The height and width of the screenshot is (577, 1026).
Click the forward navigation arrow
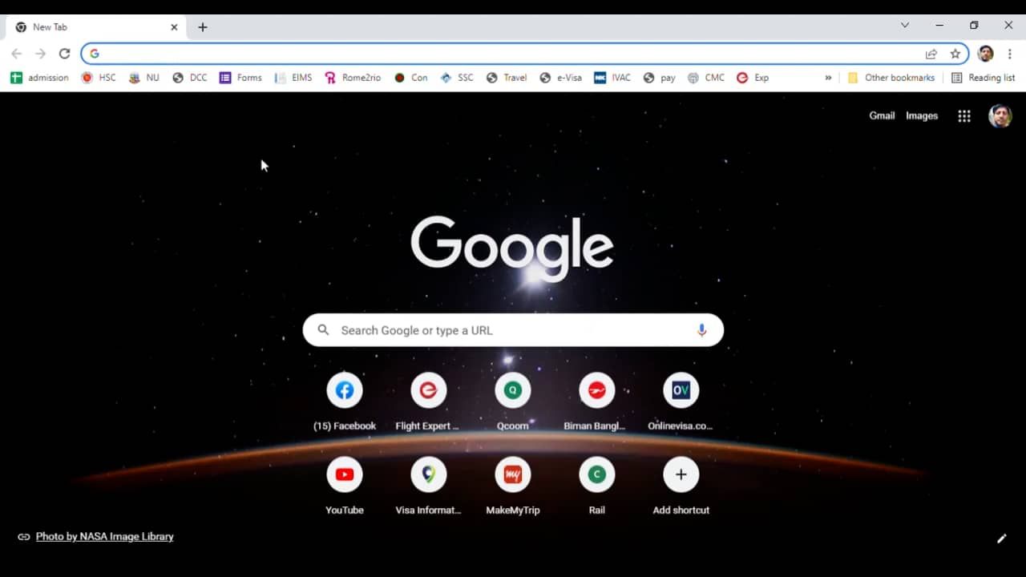(40, 54)
